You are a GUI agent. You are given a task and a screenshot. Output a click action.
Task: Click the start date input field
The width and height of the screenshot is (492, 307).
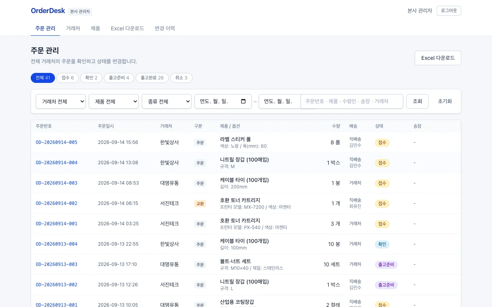[x=223, y=101]
